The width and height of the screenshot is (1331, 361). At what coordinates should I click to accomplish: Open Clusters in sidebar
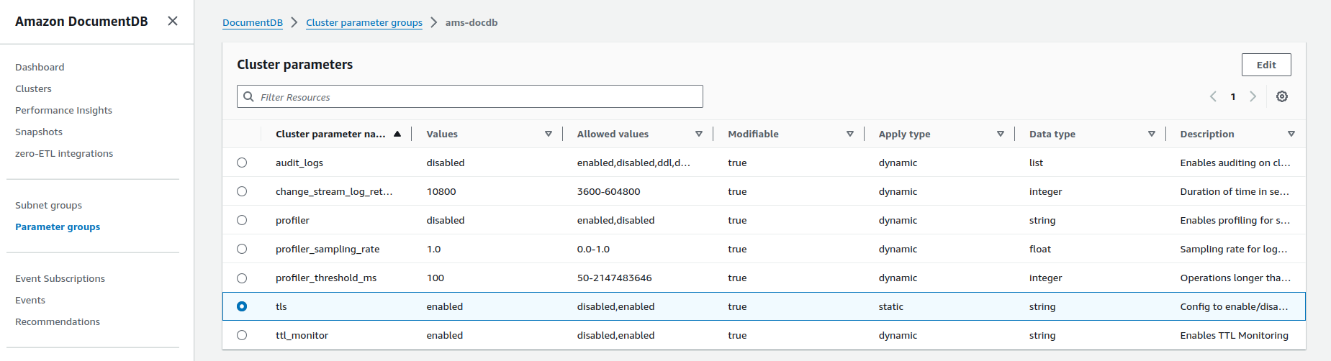33,88
